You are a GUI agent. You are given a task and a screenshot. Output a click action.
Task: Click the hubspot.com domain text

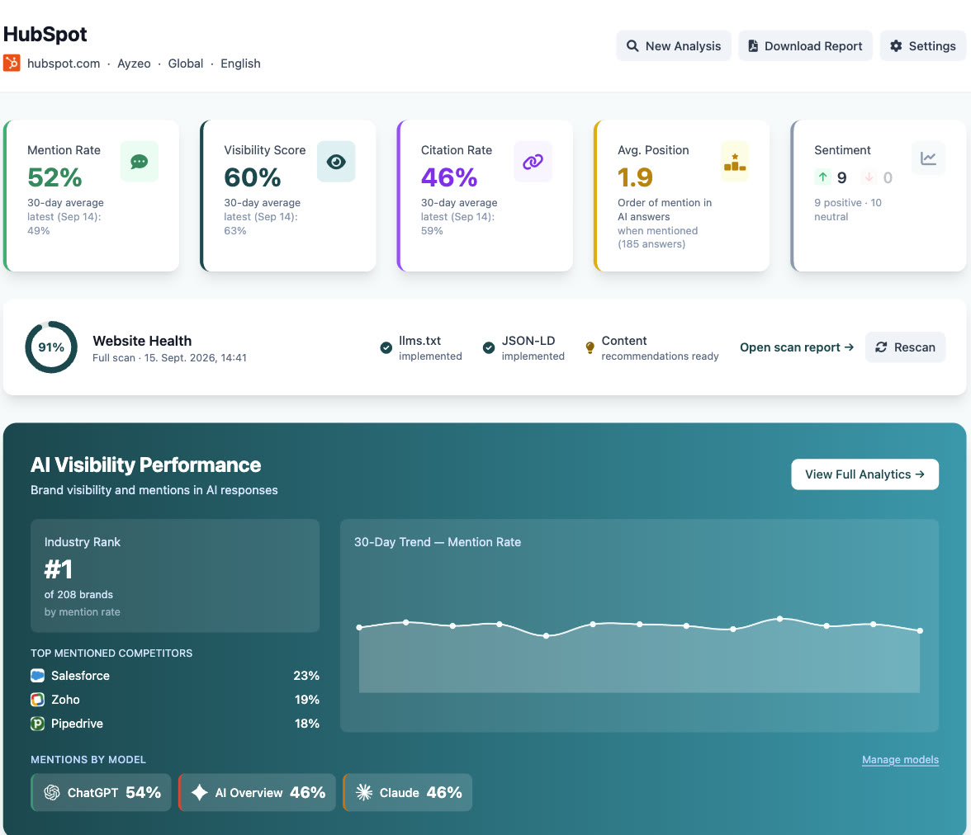64,64
